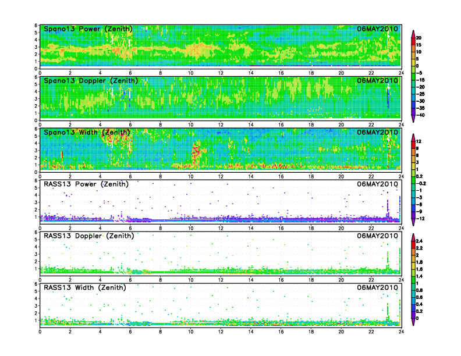Click 06MAY2010 date in RASS13 Power panel
The height and width of the screenshot is (356, 461).
point(378,184)
